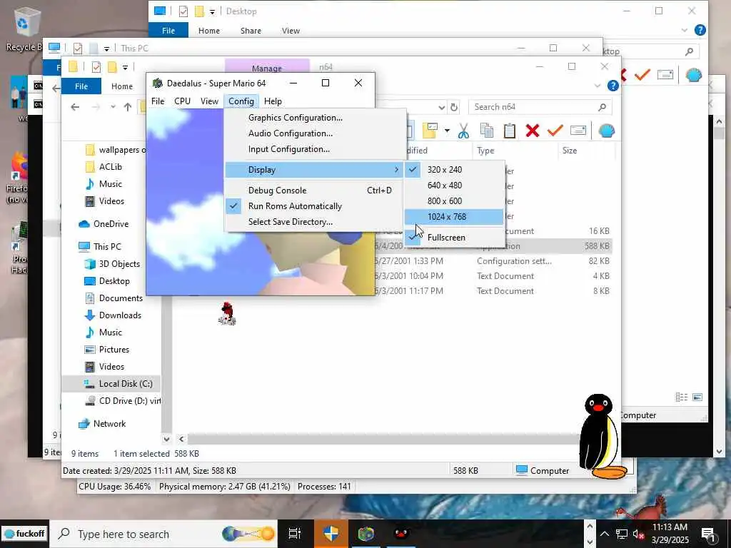
Task: Open Debug Console from the Config menu
Action: click(315, 190)
